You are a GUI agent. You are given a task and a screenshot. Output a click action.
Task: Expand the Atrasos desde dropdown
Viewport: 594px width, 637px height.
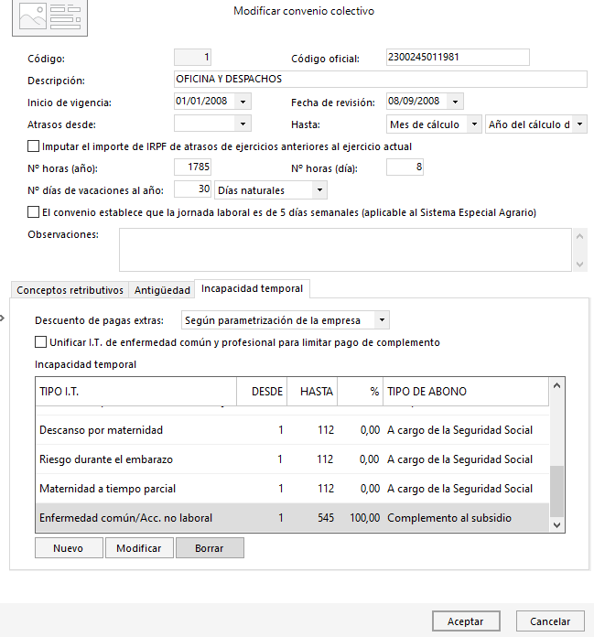[x=243, y=124]
